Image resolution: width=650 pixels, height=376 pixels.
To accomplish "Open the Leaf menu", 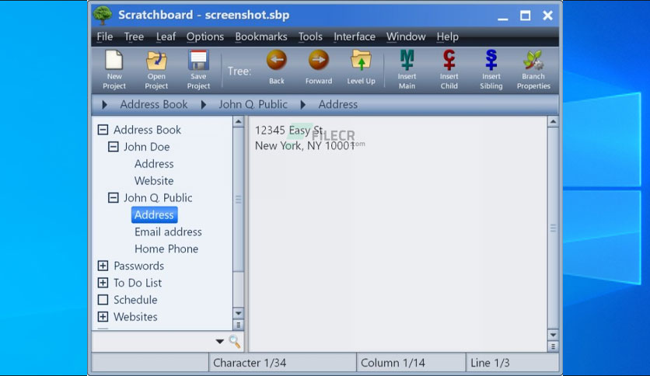I will 166,37.
